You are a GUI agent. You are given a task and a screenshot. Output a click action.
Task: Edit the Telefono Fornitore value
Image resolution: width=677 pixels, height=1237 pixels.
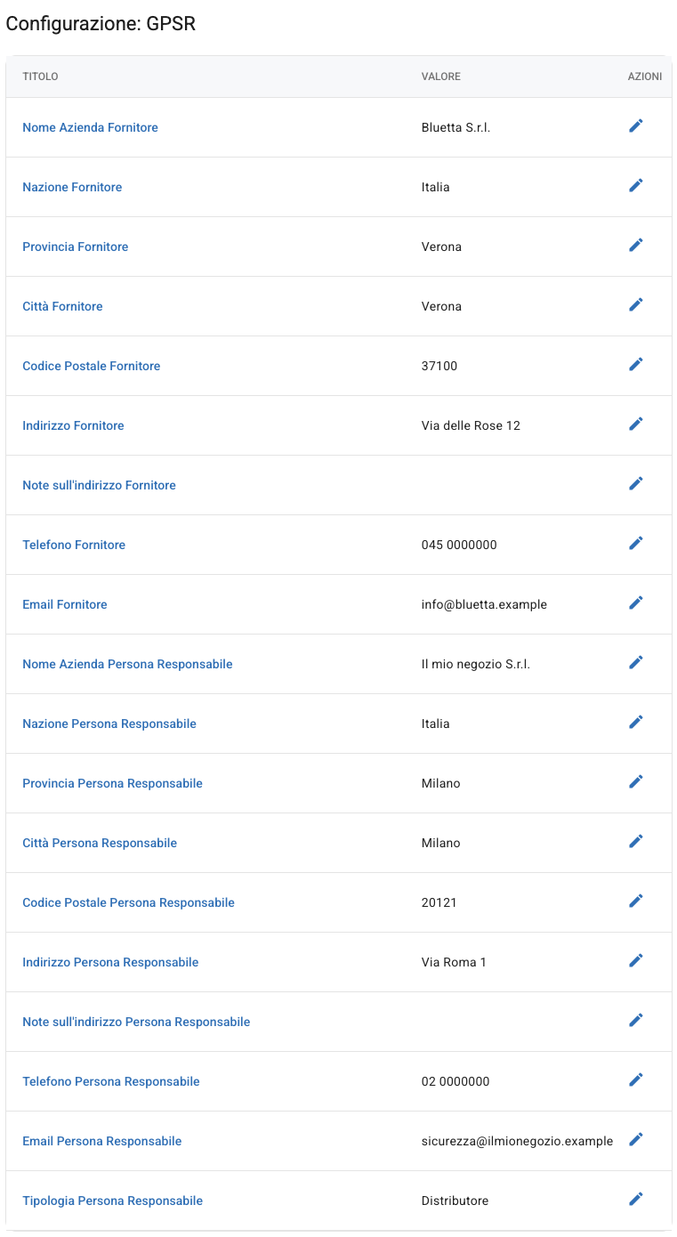coord(635,544)
